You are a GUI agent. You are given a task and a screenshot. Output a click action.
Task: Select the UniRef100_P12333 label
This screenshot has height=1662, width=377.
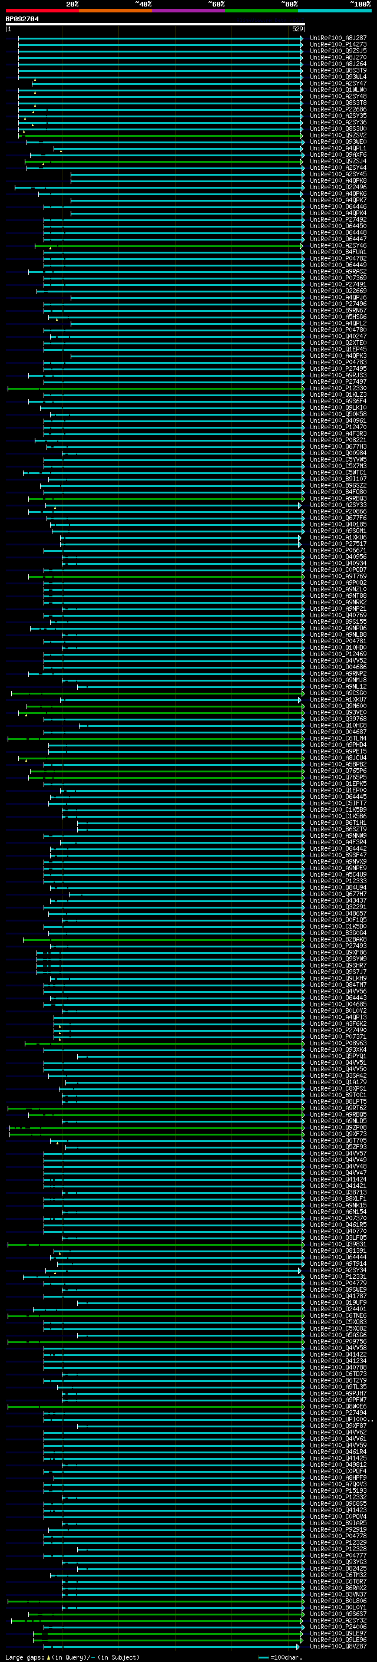[338, 881]
